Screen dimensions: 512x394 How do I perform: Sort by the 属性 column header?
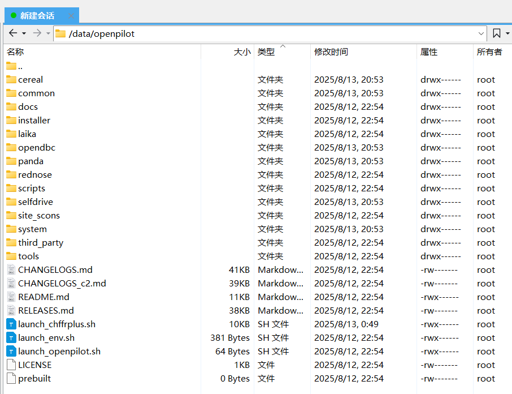tap(445, 52)
